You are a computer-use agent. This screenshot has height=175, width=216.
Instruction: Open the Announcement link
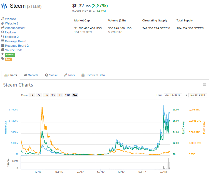tap(15, 28)
